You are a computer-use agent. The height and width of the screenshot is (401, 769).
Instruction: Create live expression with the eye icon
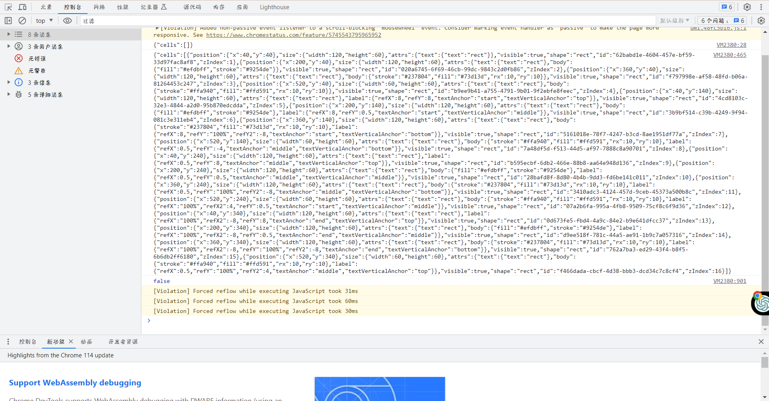click(68, 20)
